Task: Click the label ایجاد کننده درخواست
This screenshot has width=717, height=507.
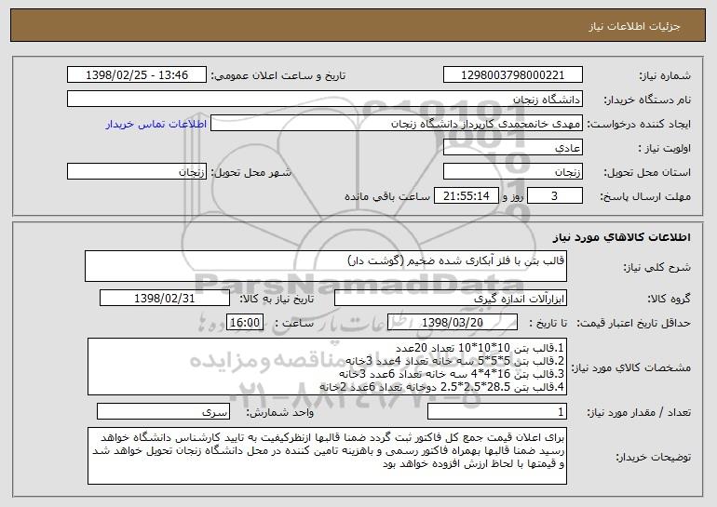Action: click(x=639, y=124)
